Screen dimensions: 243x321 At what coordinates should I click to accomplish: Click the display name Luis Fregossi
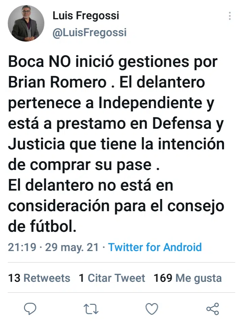click(x=86, y=16)
